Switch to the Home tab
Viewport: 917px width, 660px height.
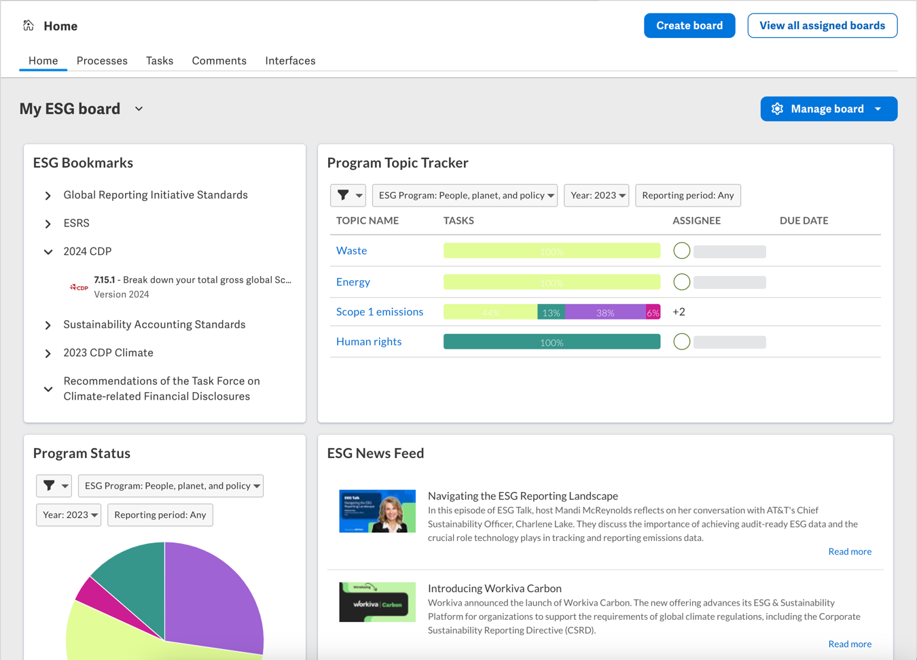tap(43, 60)
